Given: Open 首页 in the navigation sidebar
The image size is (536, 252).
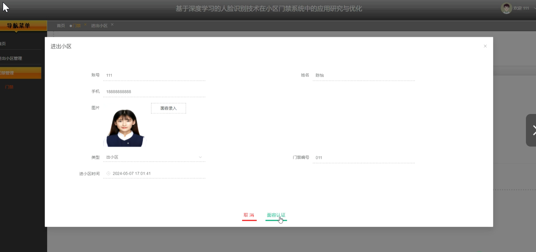Looking at the screenshot, I should [x=21, y=44].
